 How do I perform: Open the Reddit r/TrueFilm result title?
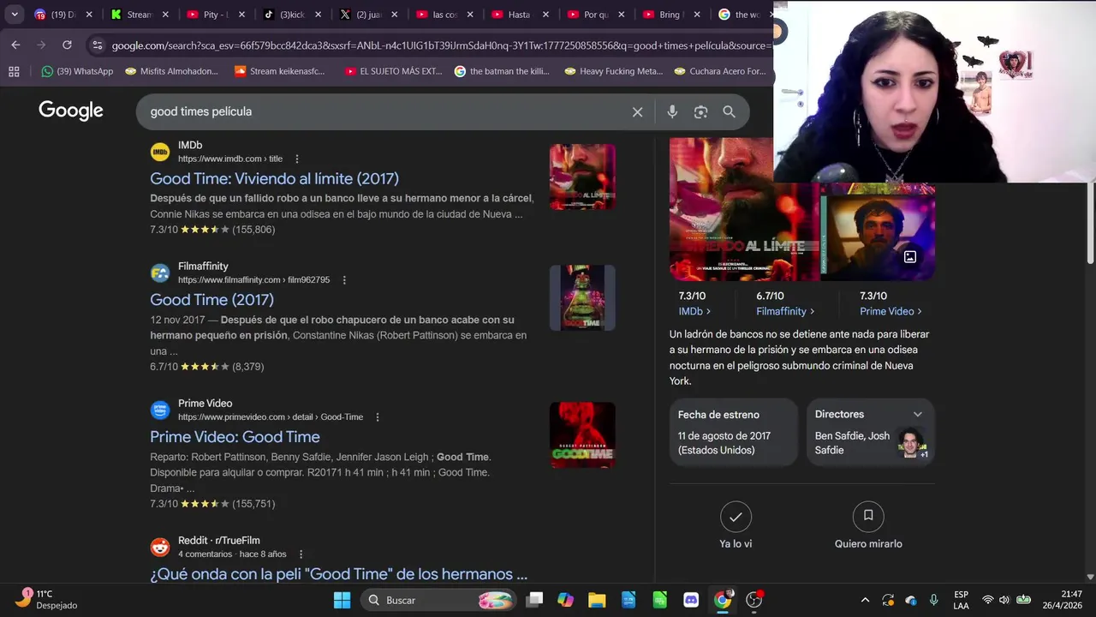338,574
